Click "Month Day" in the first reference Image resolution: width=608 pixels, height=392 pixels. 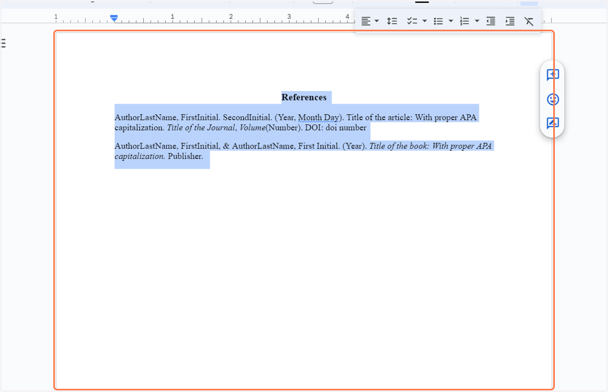318,118
